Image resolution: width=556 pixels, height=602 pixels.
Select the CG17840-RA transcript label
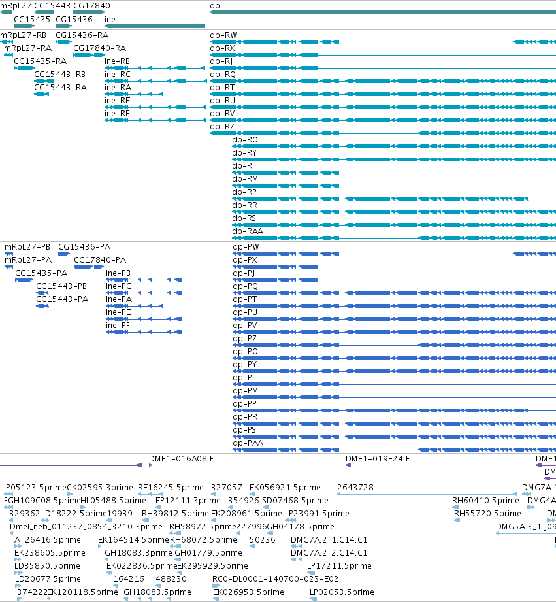click(x=100, y=48)
